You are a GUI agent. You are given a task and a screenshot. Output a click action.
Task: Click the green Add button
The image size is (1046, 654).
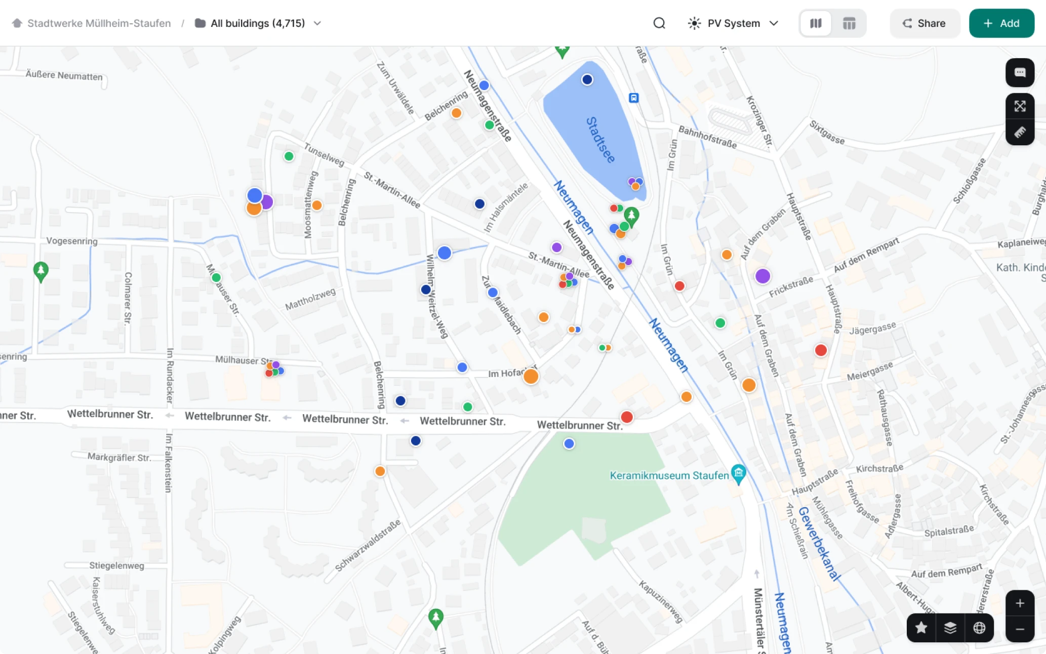[x=1001, y=23]
